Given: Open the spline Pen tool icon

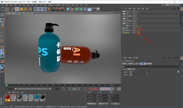Looking at the screenshot, I should tap(72, 9).
